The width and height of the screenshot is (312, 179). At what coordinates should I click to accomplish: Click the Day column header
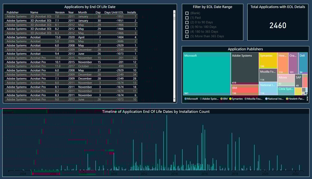[98, 12]
